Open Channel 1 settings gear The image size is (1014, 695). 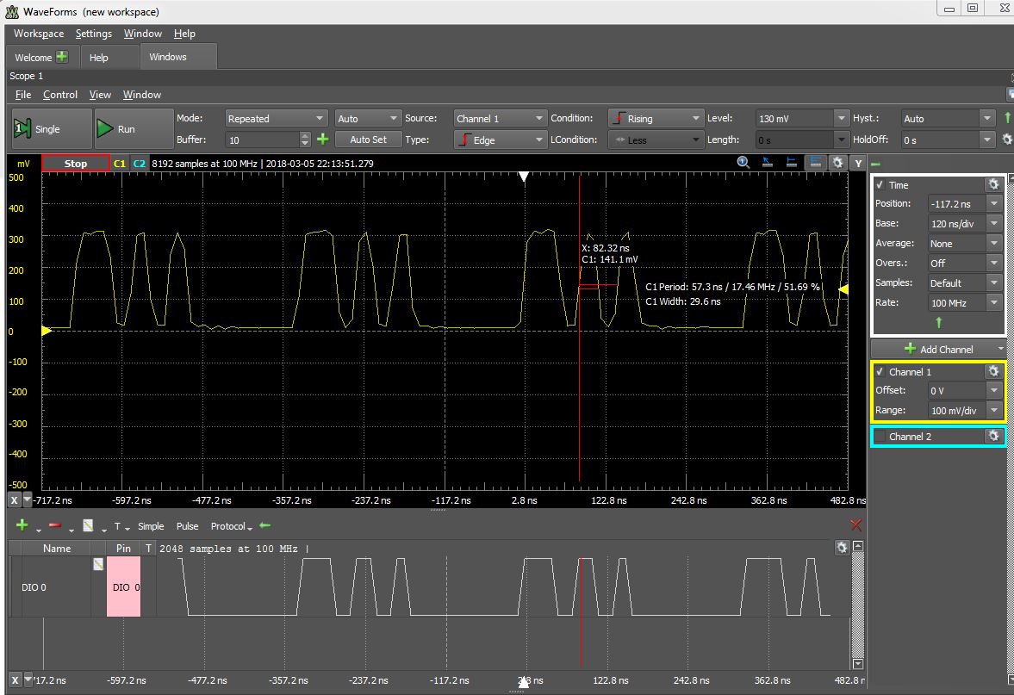tap(994, 371)
